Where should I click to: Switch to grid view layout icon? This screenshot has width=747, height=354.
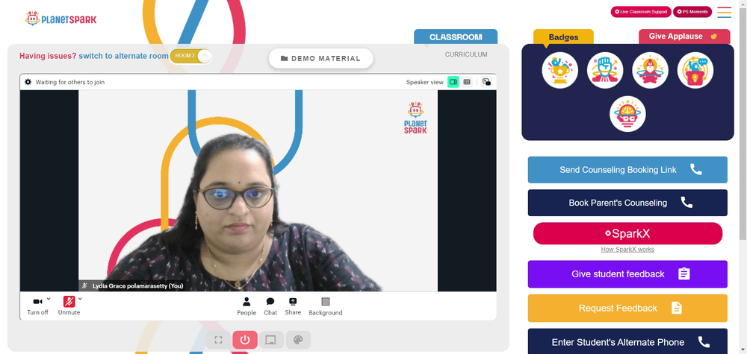467,82
